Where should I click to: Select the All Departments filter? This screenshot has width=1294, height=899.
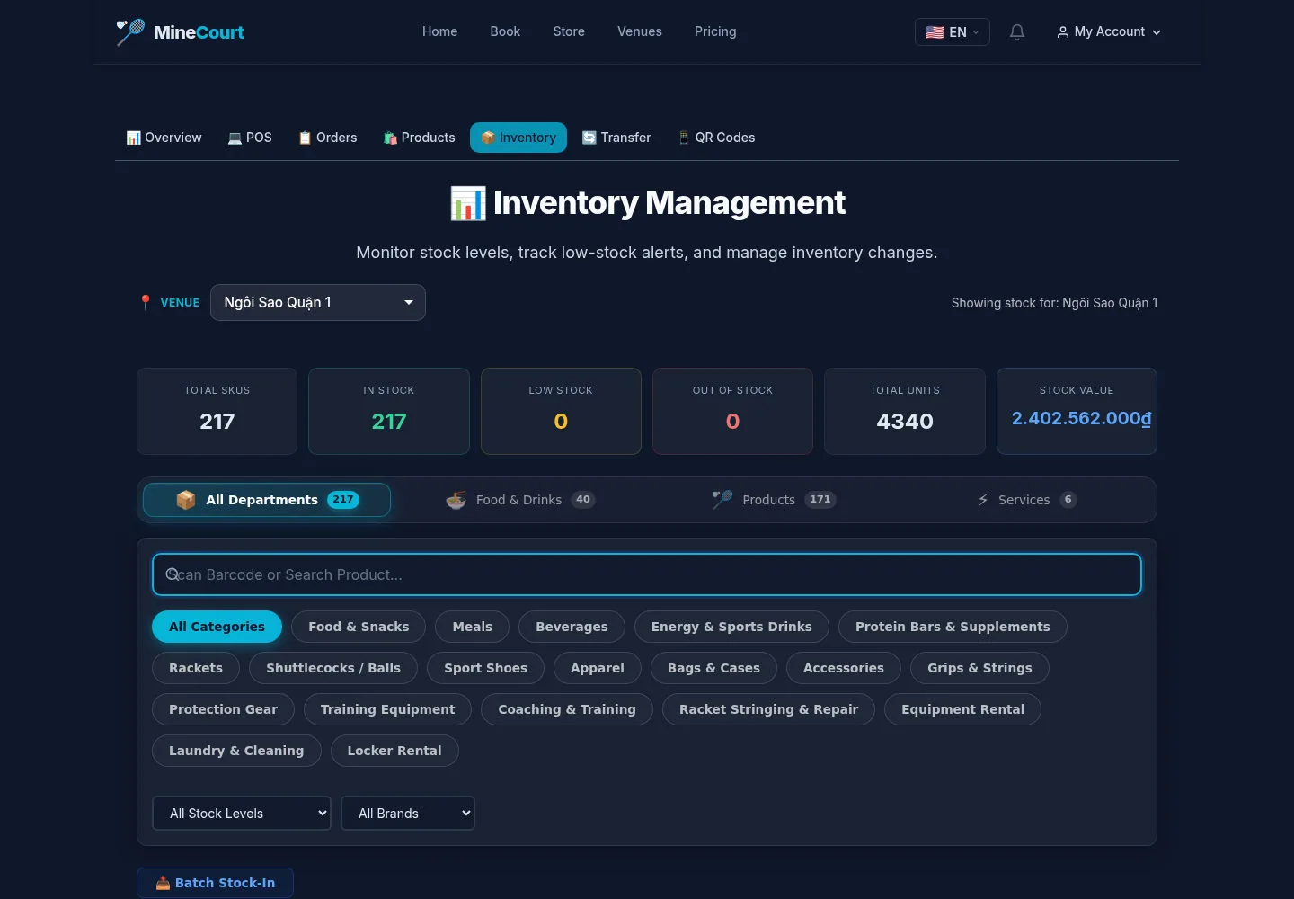pyautogui.click(x=267, y=500)
